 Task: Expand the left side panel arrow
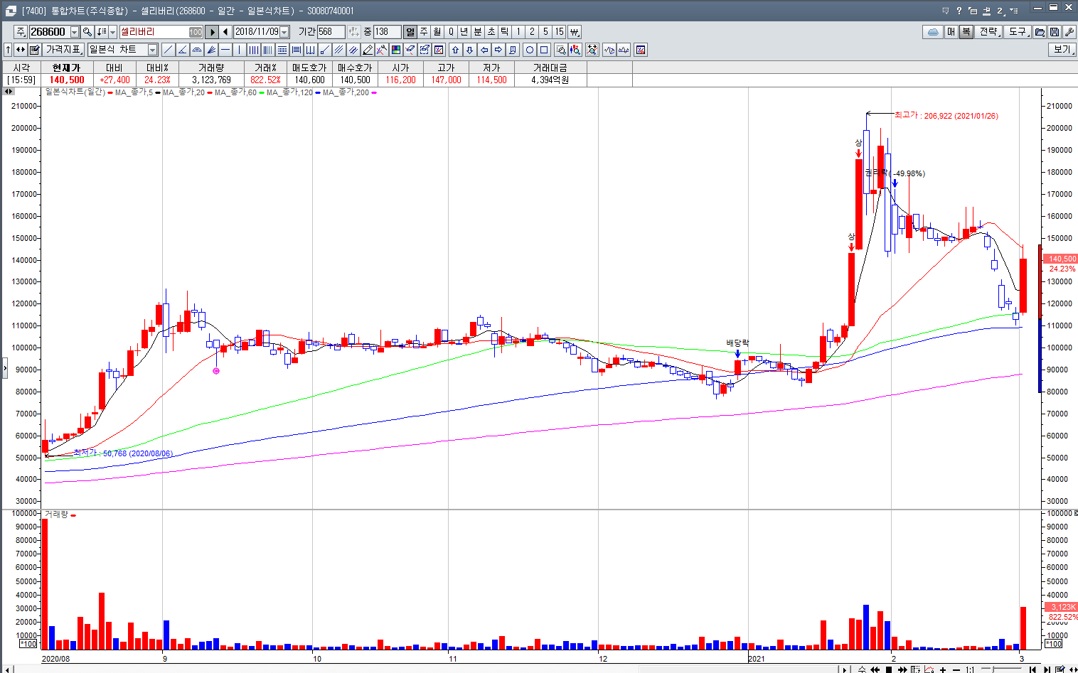coord(4,368)
